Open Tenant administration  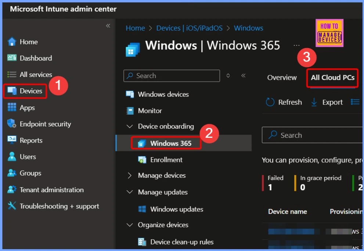(51, 190)
